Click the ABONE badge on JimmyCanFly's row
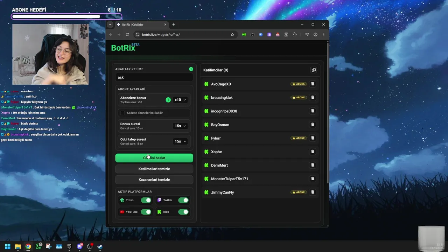The width and height of the screenshot is (448, 252). point(299,192)
